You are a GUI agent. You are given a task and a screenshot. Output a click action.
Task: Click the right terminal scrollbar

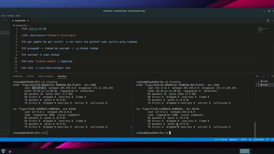tap(255, 129)
